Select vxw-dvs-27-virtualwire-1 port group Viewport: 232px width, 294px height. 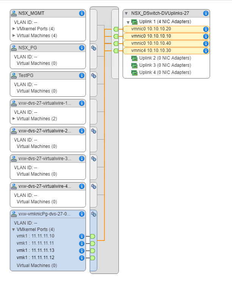tap(48, 103)
